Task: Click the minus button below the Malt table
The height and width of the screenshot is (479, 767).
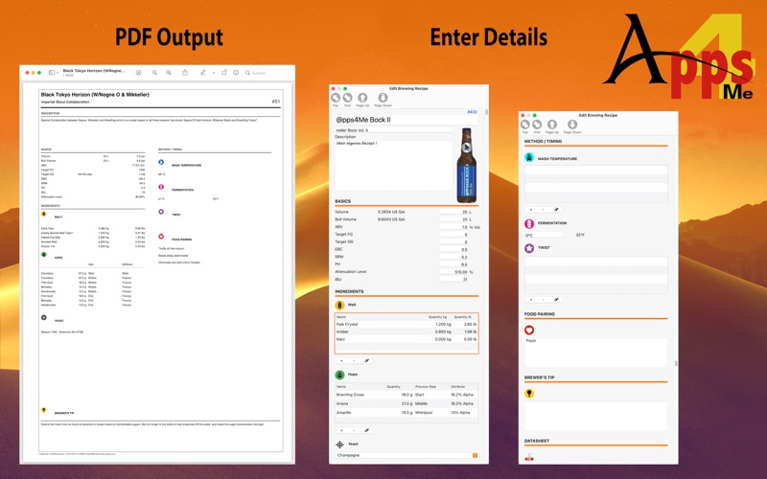Action: click(x=354, y=361)
